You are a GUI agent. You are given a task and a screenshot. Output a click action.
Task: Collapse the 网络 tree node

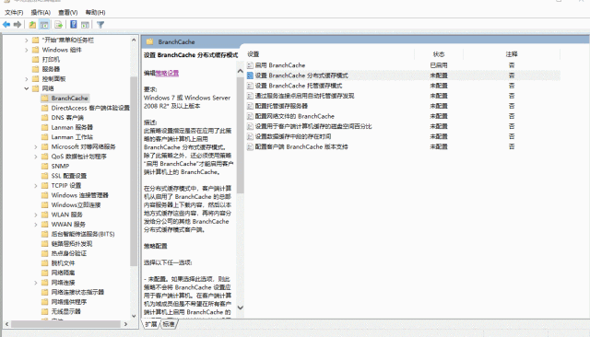click(x=27, y=88)
